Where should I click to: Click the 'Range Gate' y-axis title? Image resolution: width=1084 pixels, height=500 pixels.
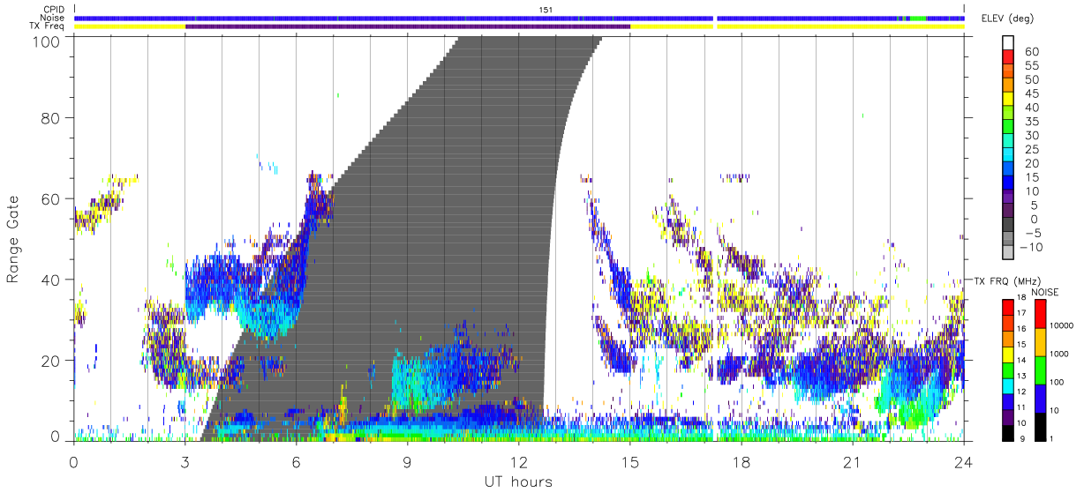point(14,238)
